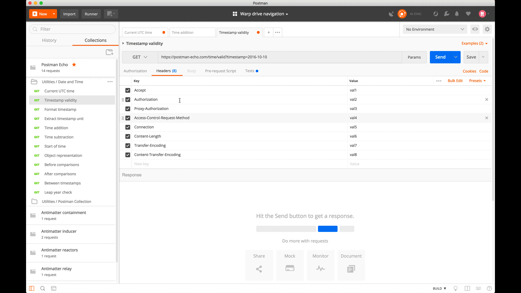521x293 pixels.
Task: Click the Presets dropdown for headers
Action: (x=477, y=81)
